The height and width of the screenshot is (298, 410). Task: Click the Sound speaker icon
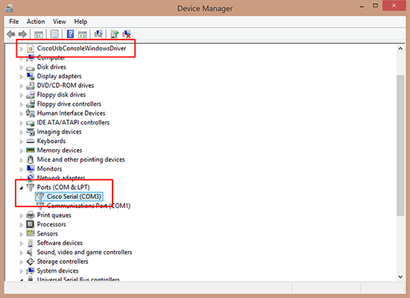(31, 253)
